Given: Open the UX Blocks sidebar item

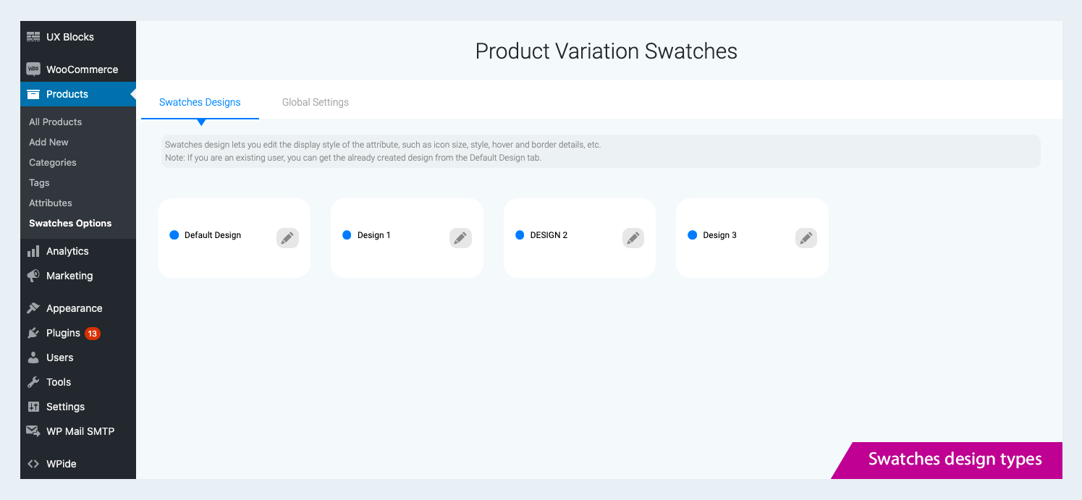Looking at the screenshot, I should tap(69, 37).
